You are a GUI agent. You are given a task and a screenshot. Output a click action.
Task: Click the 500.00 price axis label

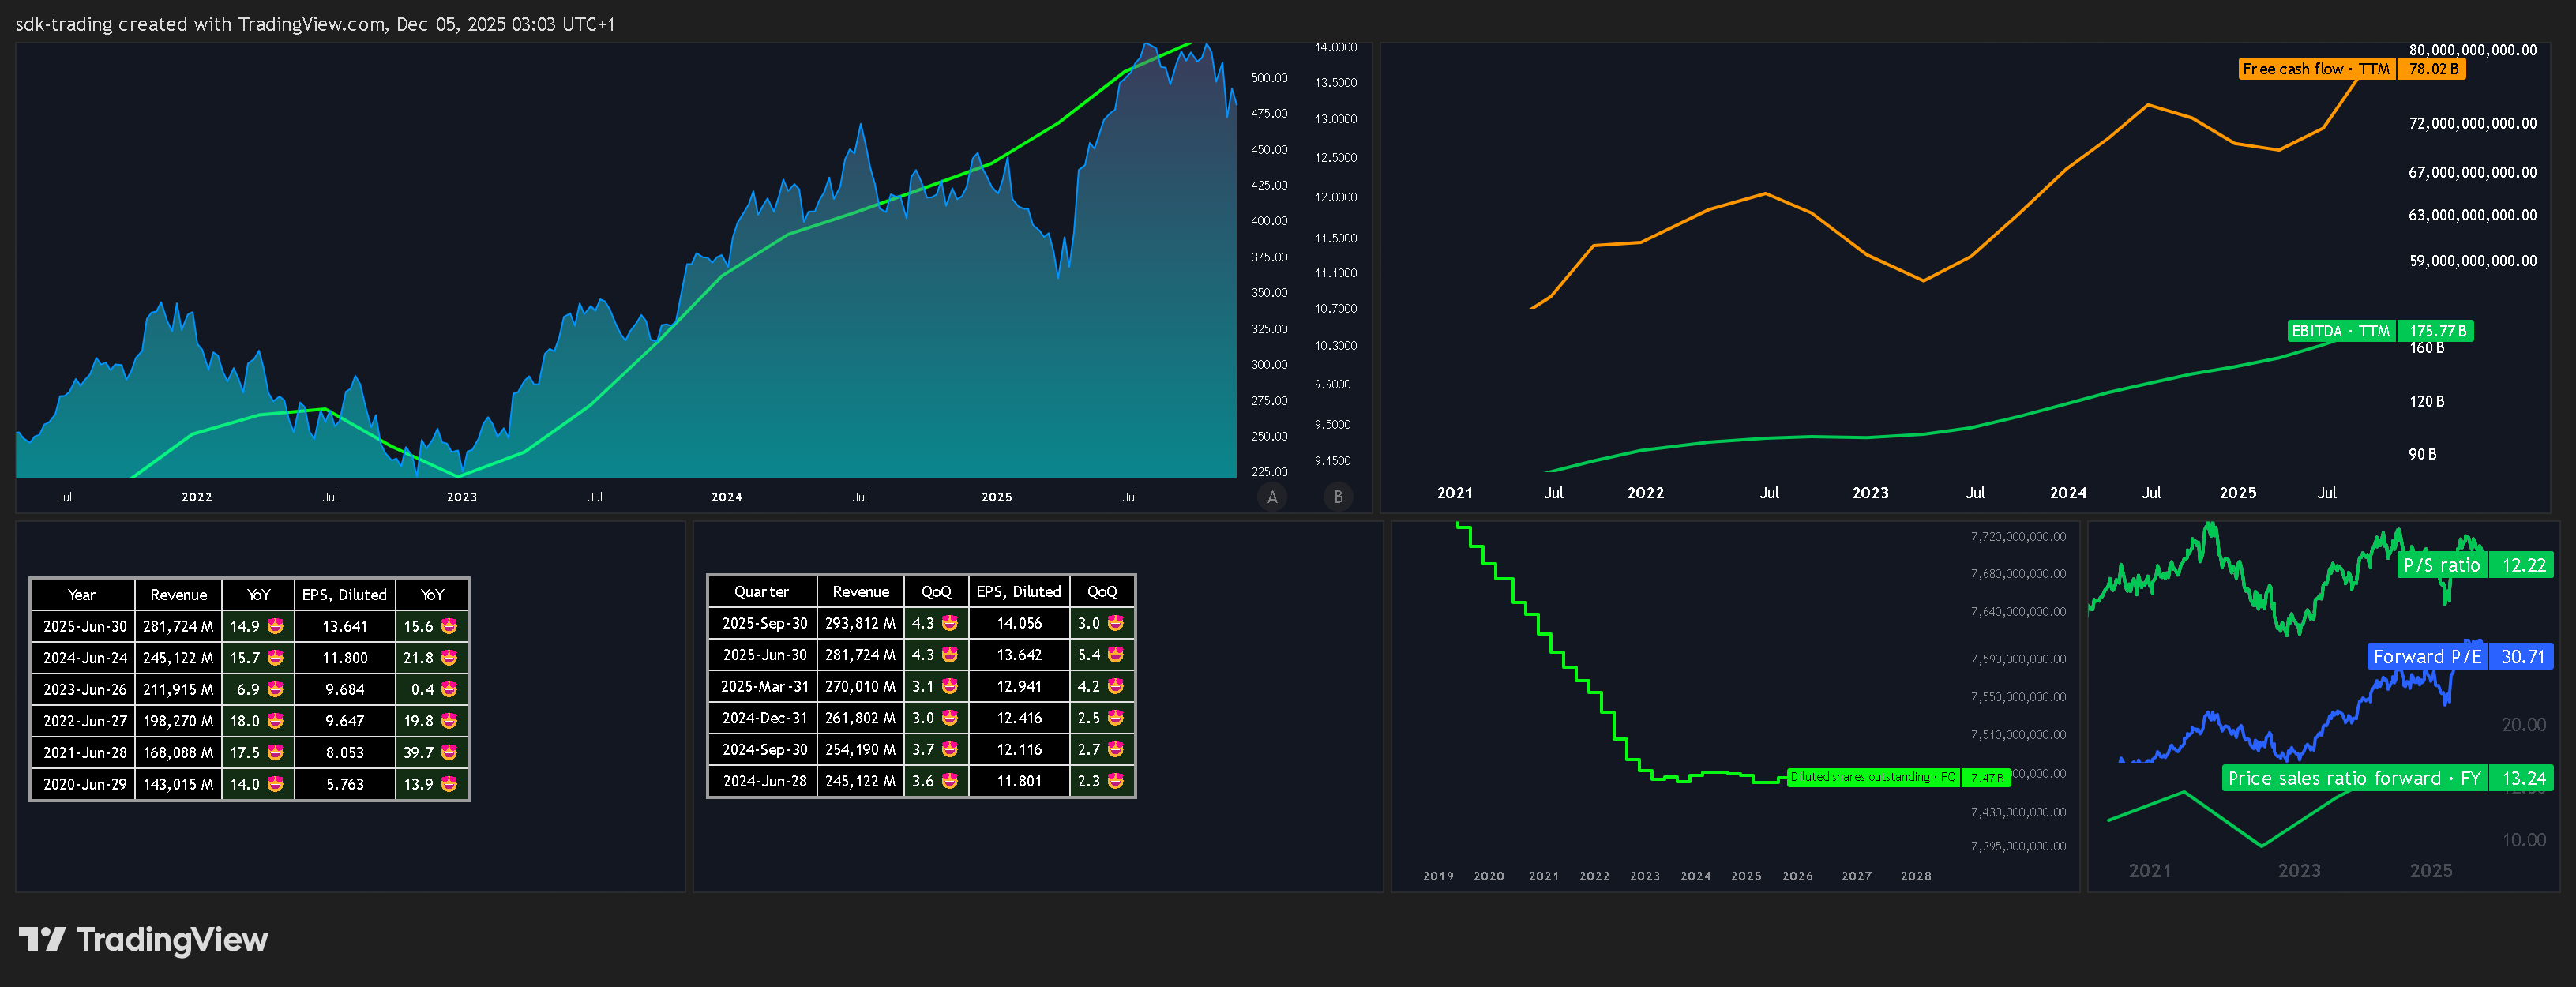[x=1269, y=78]
